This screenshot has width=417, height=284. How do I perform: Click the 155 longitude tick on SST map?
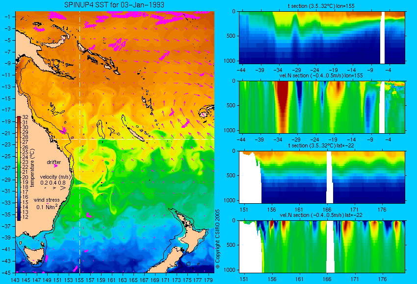pyautogui.click(x=79, y=280)
